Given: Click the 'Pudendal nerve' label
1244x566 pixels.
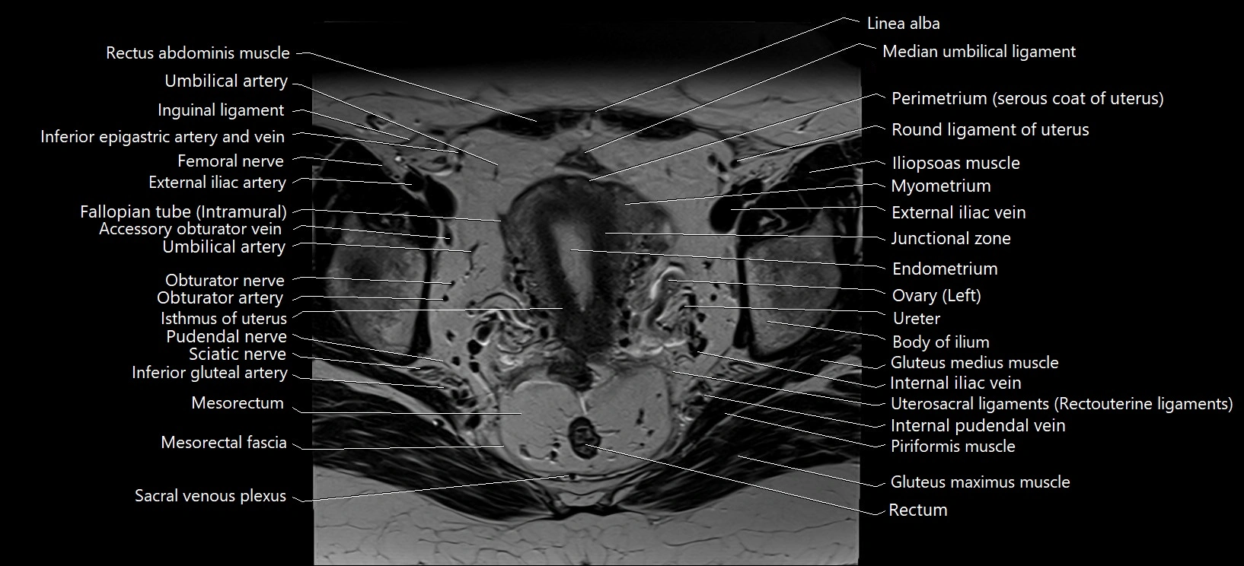Looking at the screenshot, I should (x=226, y=336).
